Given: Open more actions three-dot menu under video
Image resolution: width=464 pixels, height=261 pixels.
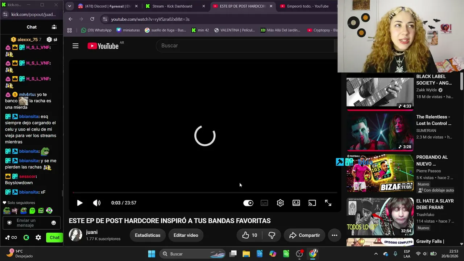Looking at the screenshot, I should [335, 235].
